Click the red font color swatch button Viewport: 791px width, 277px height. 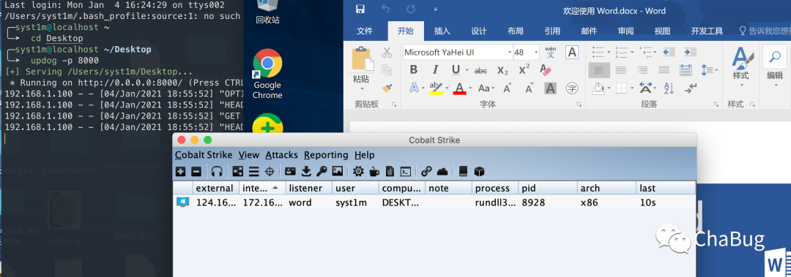(x=459, y=88)
